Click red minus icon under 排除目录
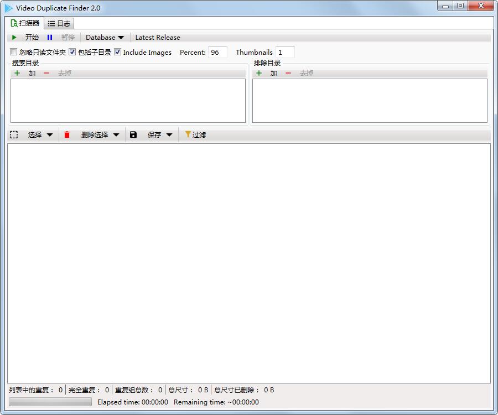498x415 pixels. [288, 73]
